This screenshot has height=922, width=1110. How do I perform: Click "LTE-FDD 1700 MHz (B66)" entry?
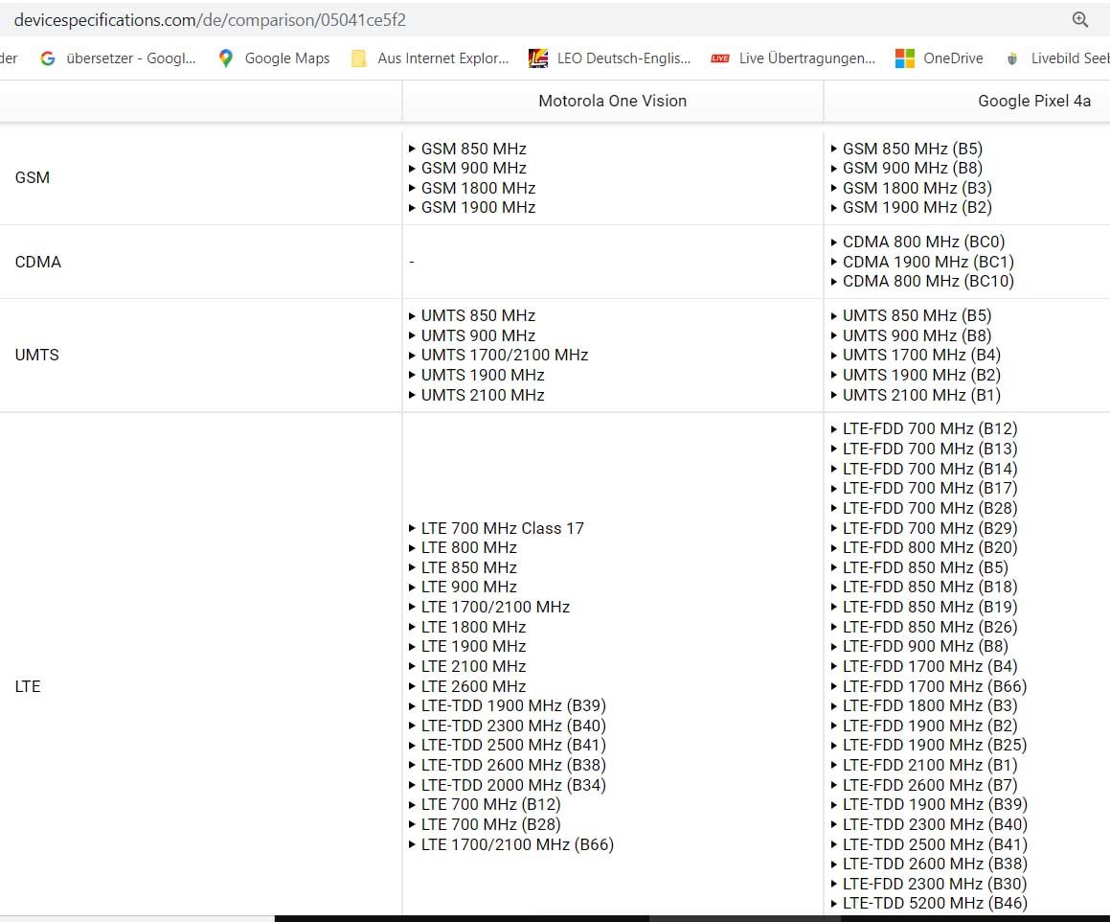[x=935, y=686]
